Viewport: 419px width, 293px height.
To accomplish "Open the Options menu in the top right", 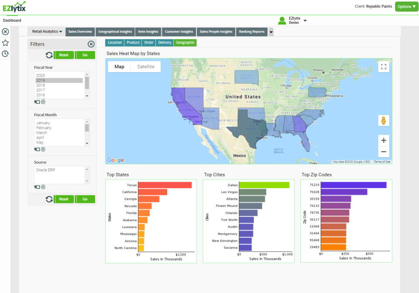I will point(406,7).
